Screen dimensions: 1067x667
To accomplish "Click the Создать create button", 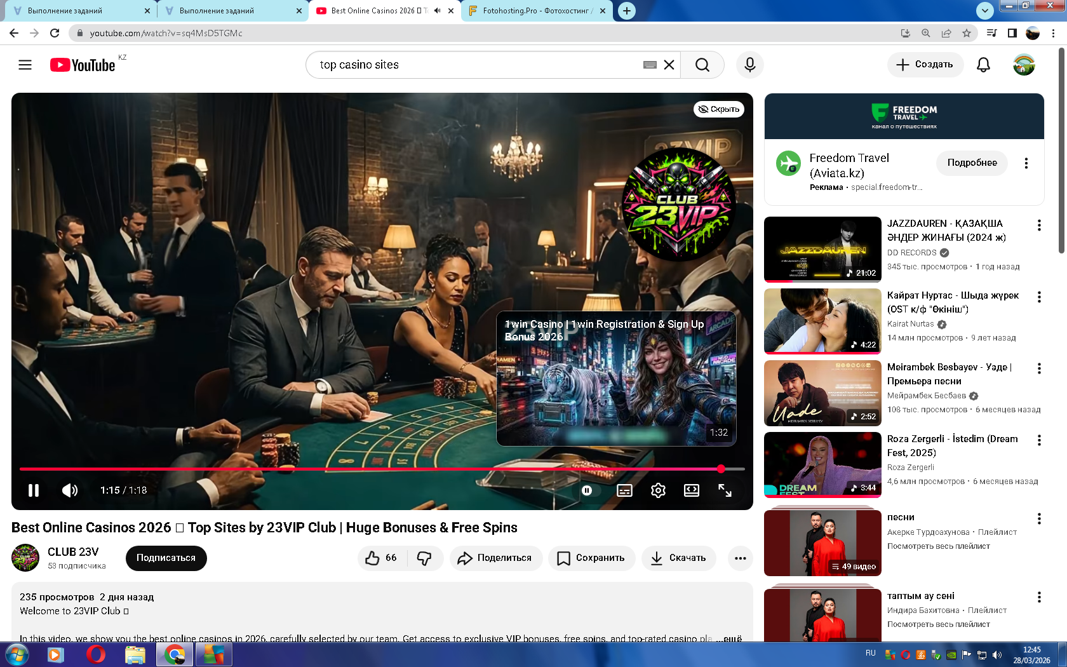I will [x=925, y=65].
